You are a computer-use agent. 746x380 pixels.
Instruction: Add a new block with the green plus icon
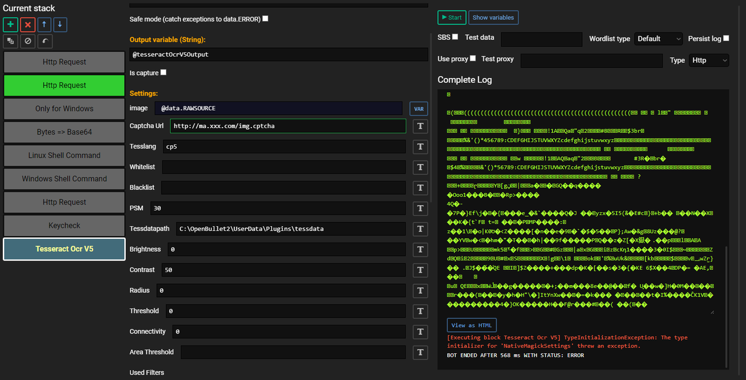point(10,24)
